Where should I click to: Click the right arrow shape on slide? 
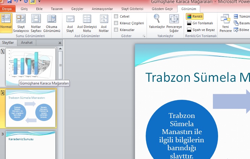[x=231, y=101]
